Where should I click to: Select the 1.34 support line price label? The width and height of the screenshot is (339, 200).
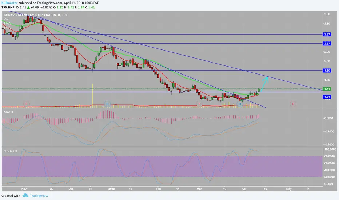[327, 97]
